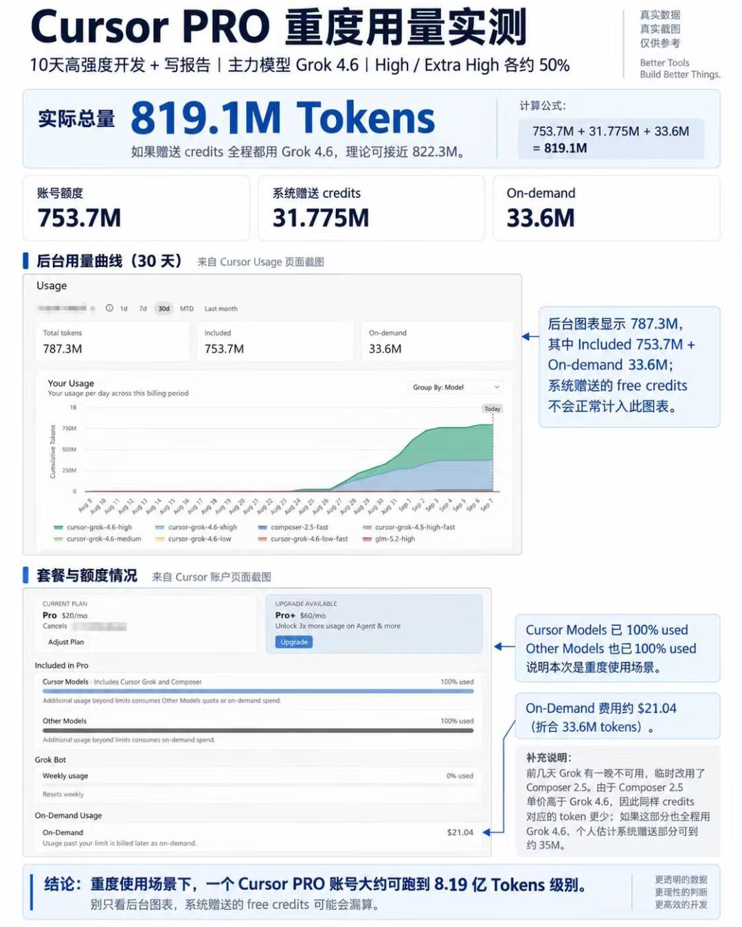Click the 系统赠送 credits 31.775M card
Viewport: 742px width, 927px height.
tap(371, 208)
